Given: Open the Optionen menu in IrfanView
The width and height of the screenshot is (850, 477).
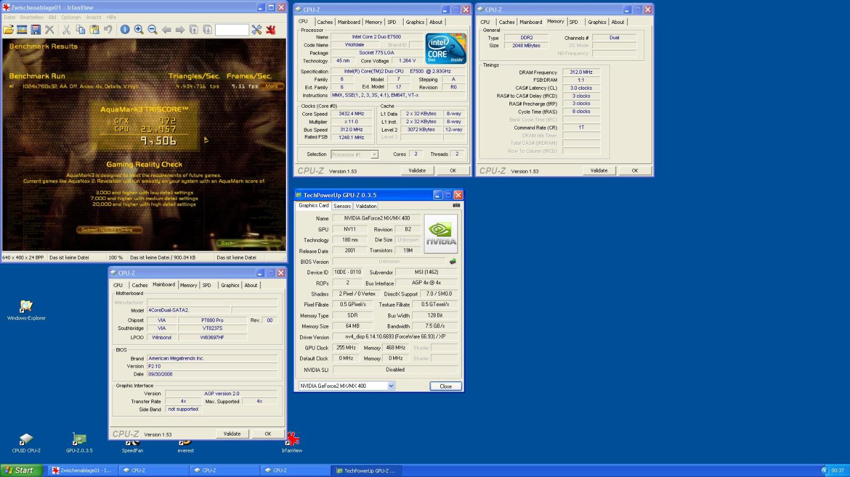Looking at the screenshot, I should 71,17.
